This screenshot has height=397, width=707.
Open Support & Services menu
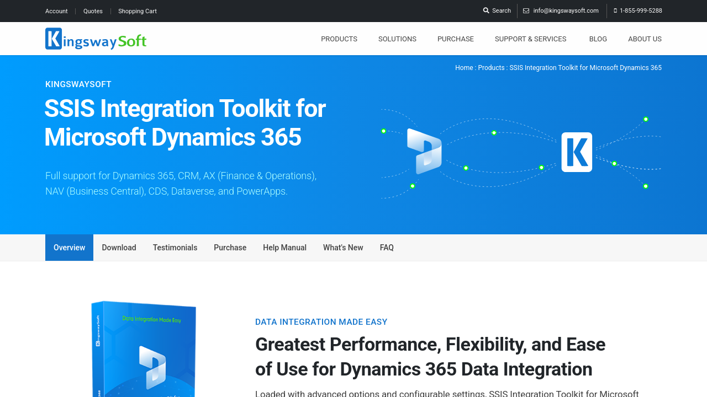(x=530, y=39)
